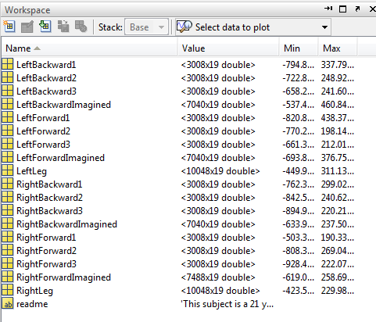
Task: Select the LeftForwardImagined matrix icon
Action: (7, 157)
